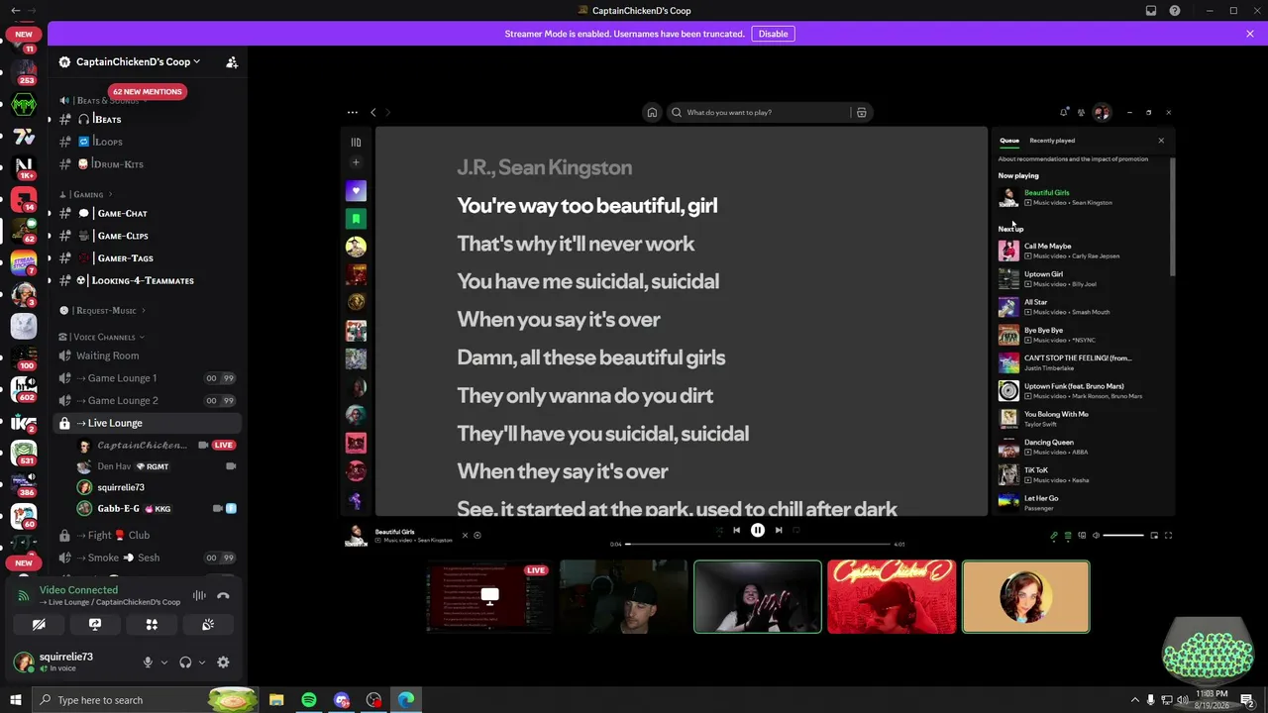Screen dimensions: 1268x713
Task: Toggle Discord noise suppression icon
Action: coord(199,596)
